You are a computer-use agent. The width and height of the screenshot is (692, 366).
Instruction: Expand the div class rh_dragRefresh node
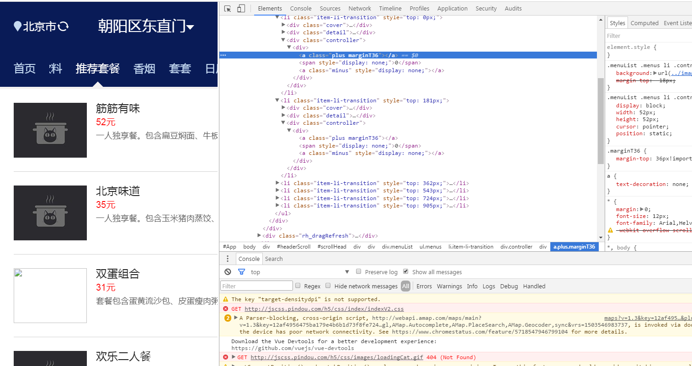[259, 236]
